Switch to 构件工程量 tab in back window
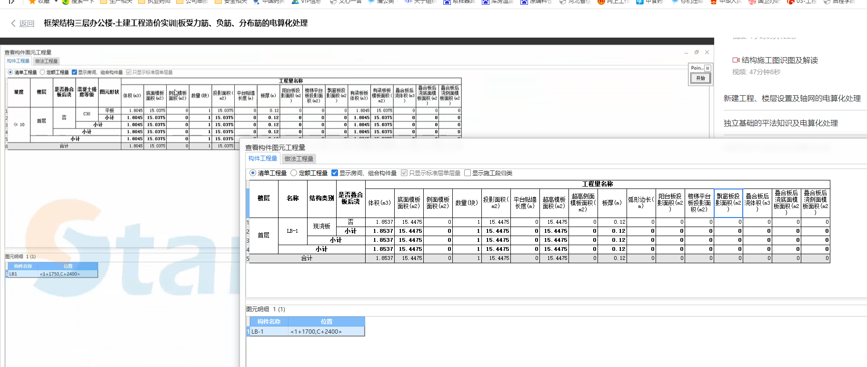The height and width of the screenshot is (367, 867). tap(18, 61)
